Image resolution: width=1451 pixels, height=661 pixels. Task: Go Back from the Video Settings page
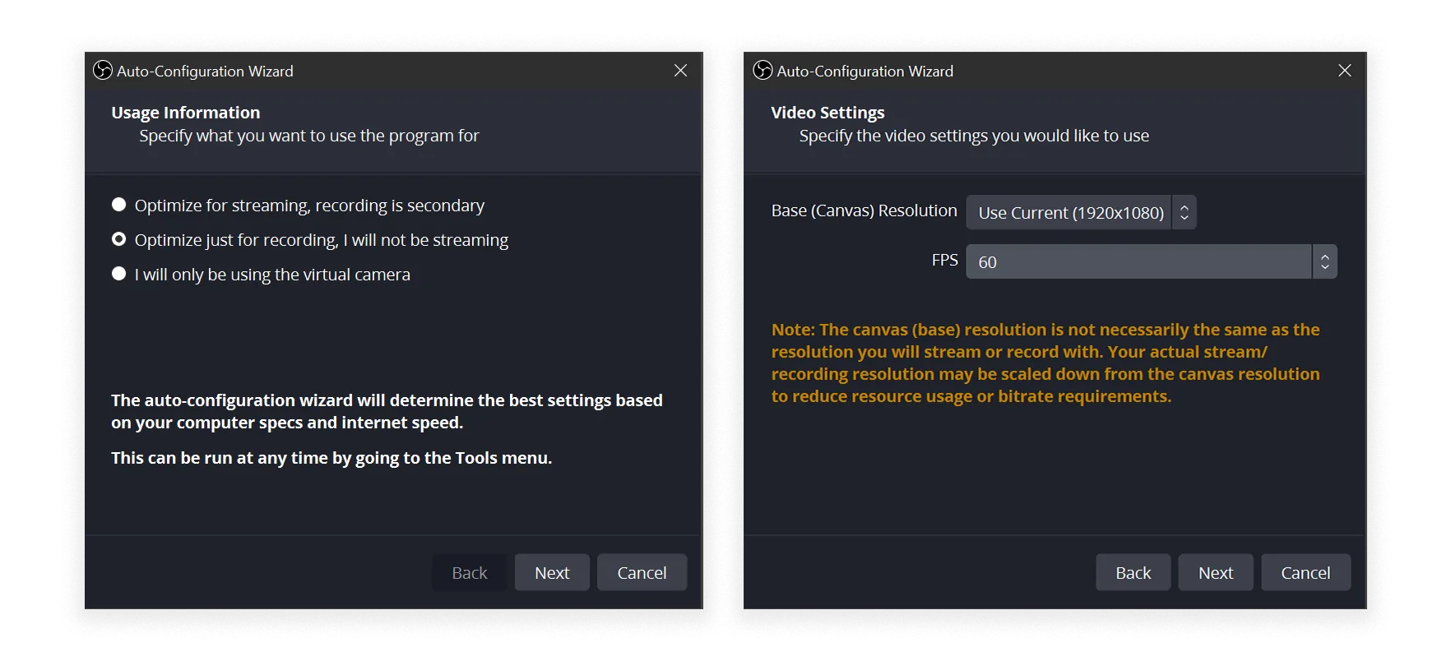(x=1133, y=572)
